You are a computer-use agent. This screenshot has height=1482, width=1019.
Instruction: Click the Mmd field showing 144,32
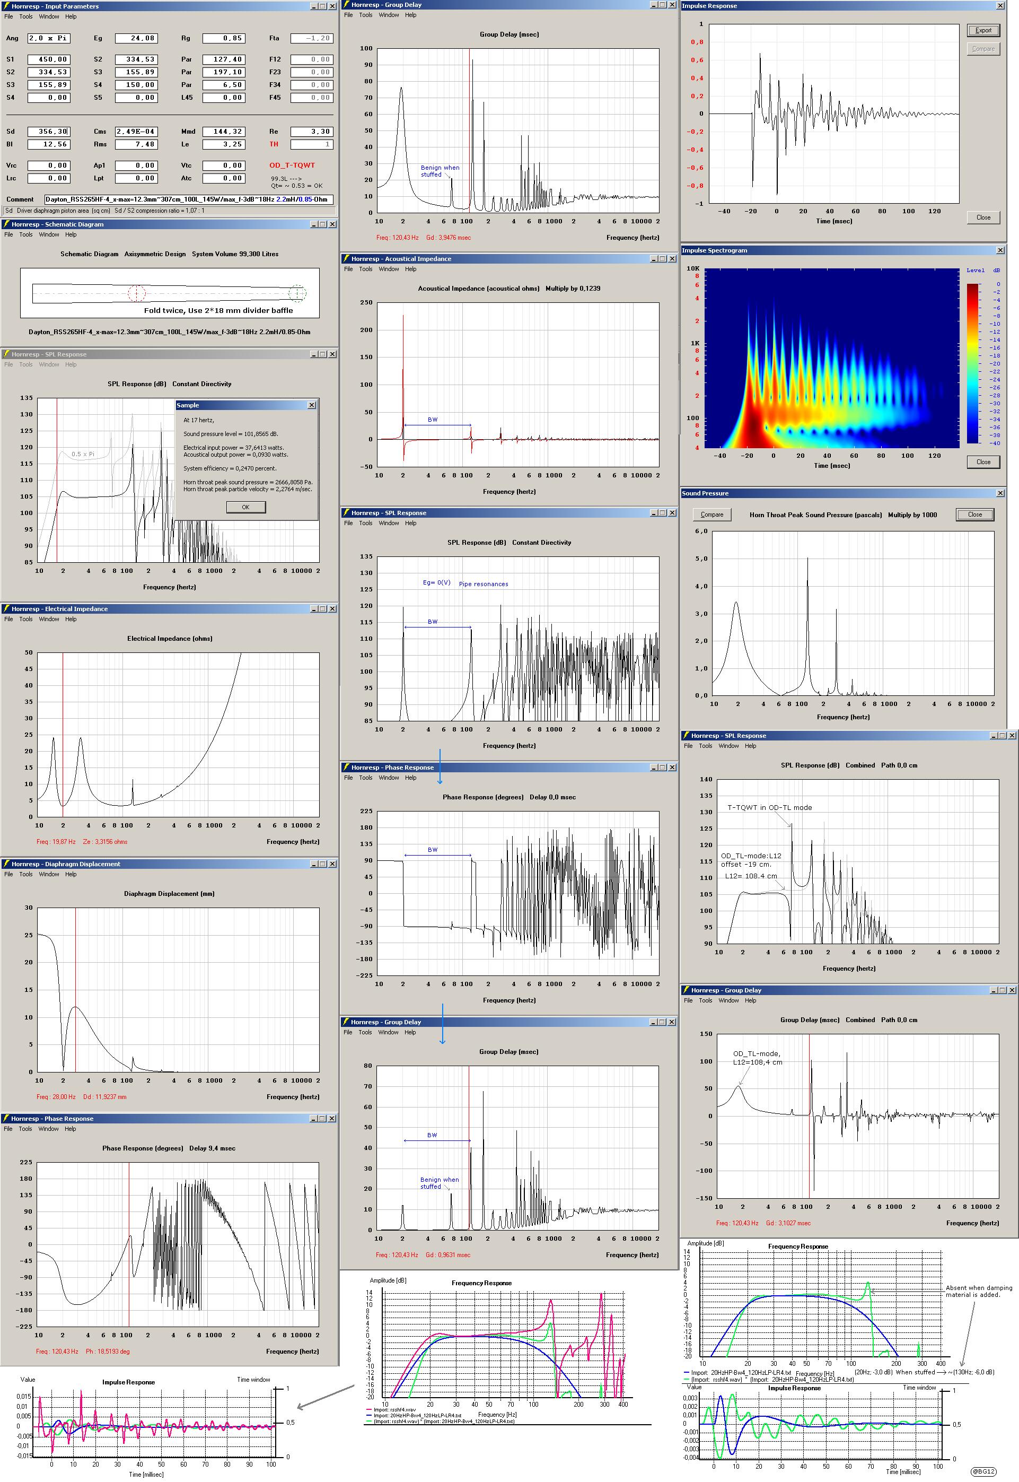(224, 132)
